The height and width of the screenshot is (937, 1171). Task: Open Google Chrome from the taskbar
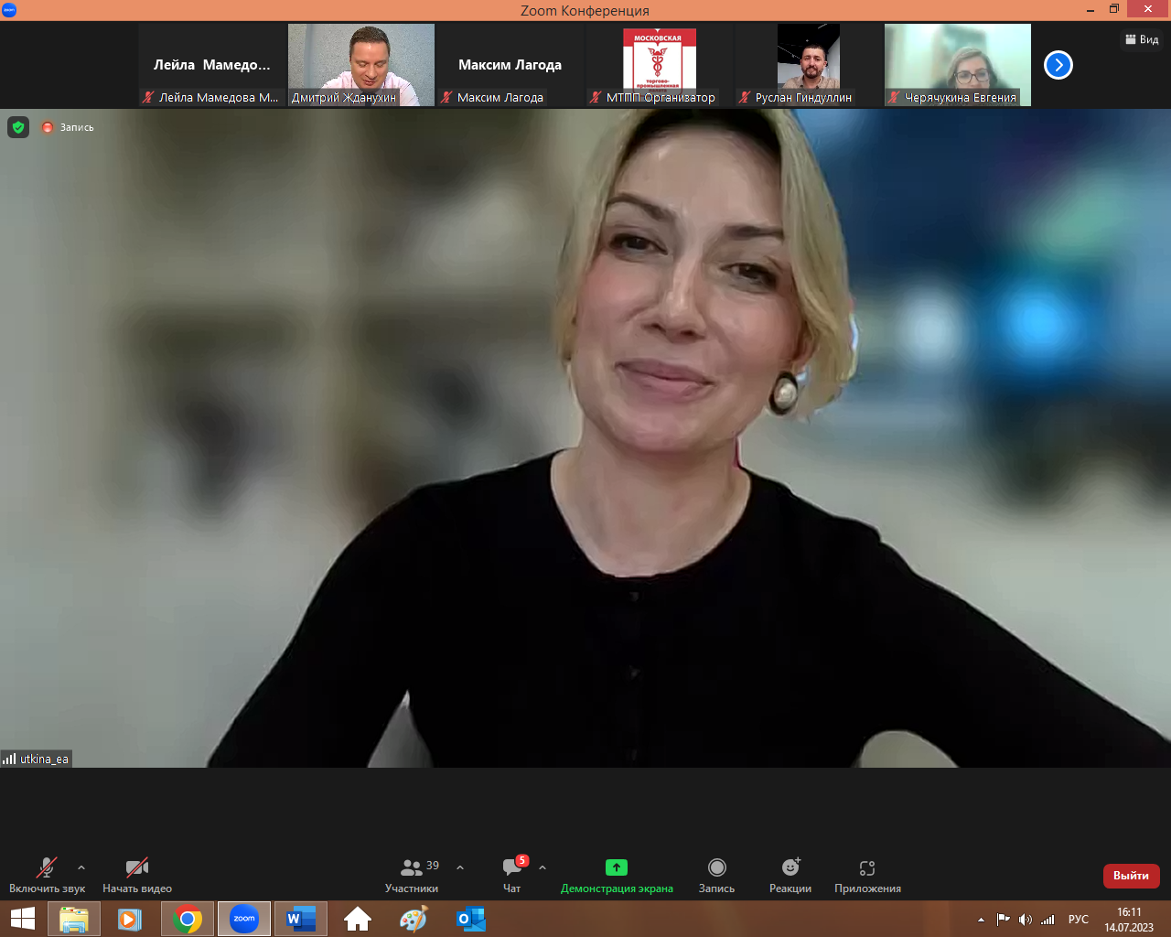pos(188,919)
